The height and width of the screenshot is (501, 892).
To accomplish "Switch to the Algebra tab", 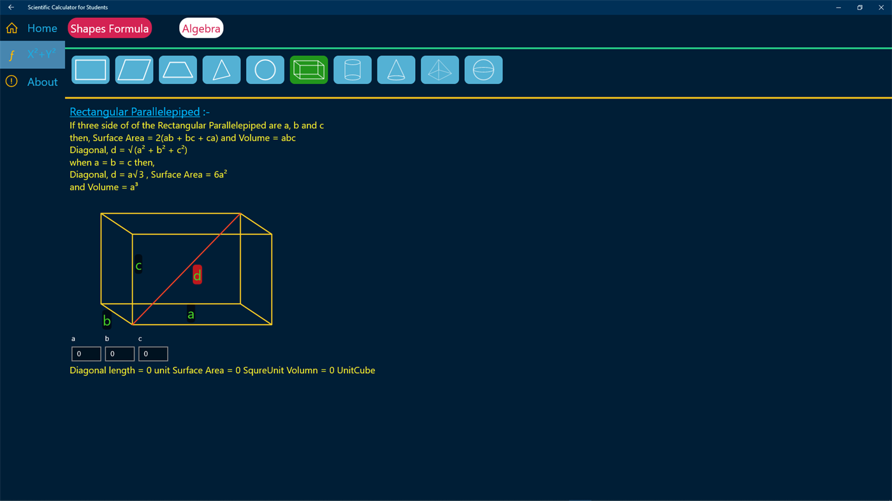I will [x=201, y=28].
